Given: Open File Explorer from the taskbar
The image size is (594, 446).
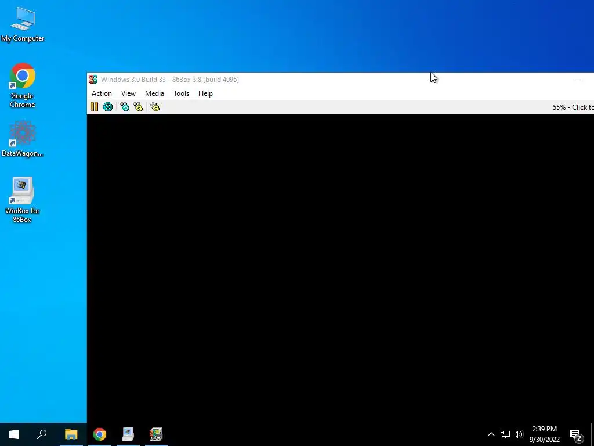Looking at the screenshot, I should pyautogui.click(x=71, y=434).
